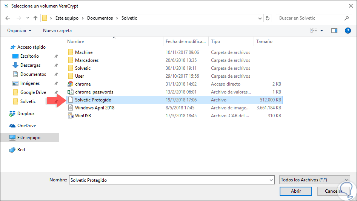Click the pin icon next to Imágenes
Image resolution: width=357 pixels, height=201 pixels.
tap(56, 84)
